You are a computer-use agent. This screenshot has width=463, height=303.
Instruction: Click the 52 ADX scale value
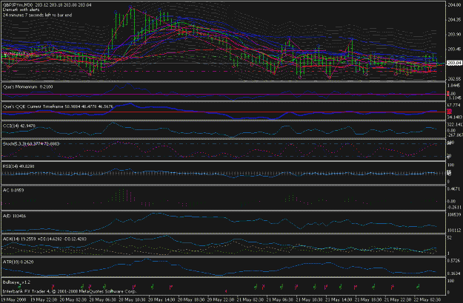click(x=450, y=238)
